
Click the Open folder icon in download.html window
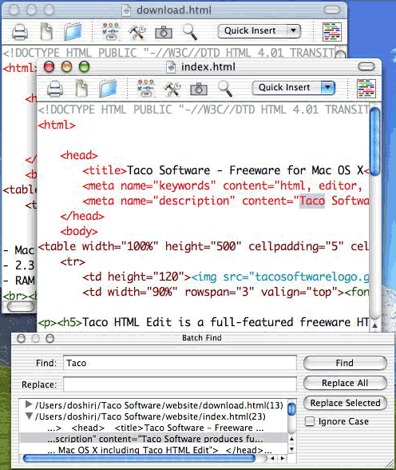coord(73,31)
